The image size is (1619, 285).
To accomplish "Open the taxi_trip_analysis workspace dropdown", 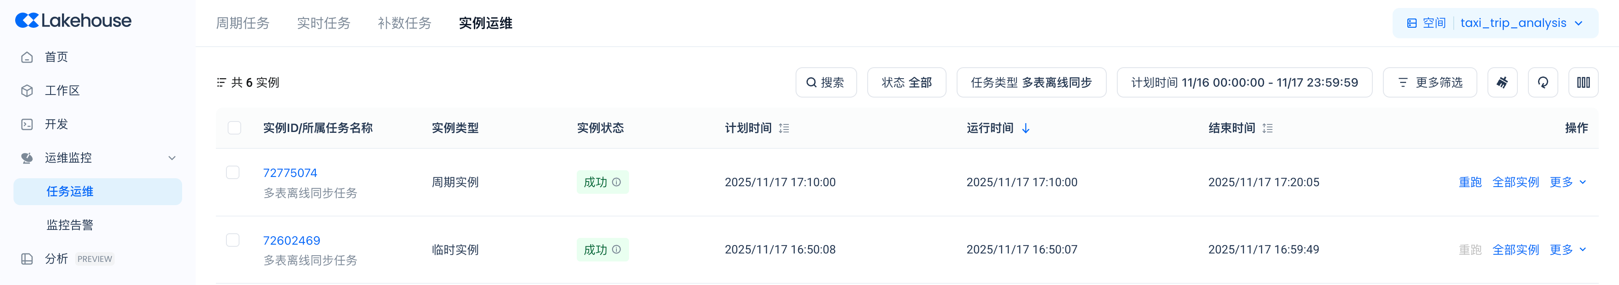I will click(1520, 23).
